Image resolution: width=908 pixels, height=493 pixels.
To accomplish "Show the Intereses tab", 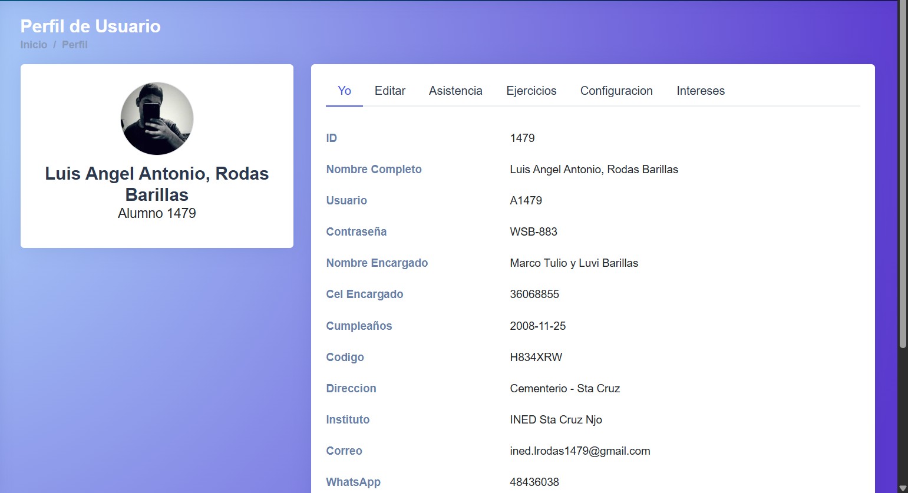I will (x=700, y=91).
